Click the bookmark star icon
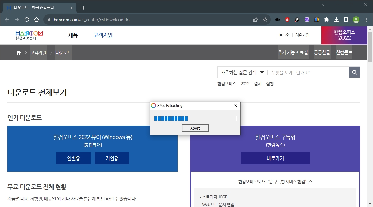 (265, 19)
